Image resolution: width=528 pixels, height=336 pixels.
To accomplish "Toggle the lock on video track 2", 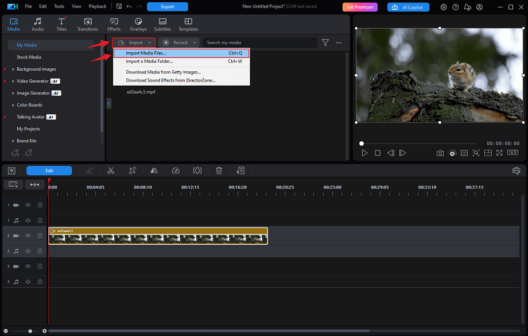I will [40, 236].
